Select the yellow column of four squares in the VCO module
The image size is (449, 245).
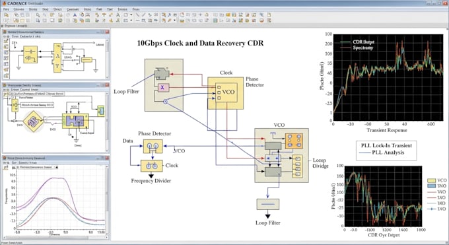click(x=298, y=166)
